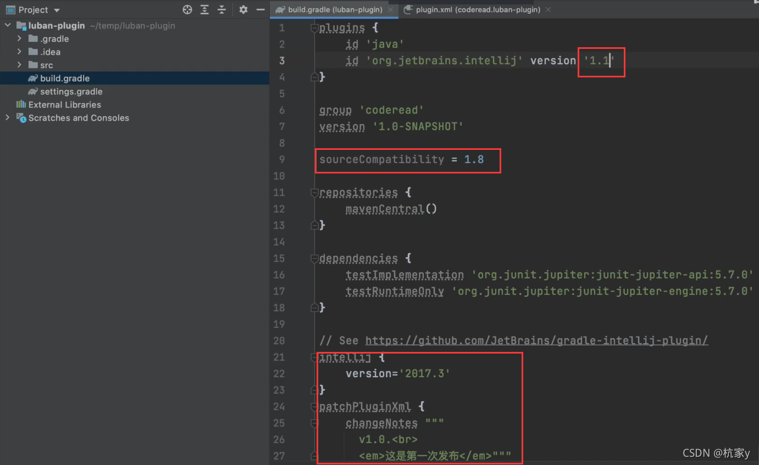This screenshot has height=465, width=759.
Task: Click line number 14 in gutter
Action: pyautogui.click(x=279, y=242)
